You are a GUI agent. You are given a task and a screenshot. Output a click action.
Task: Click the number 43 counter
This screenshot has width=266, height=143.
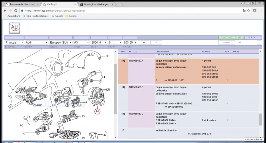pos(240,43)
